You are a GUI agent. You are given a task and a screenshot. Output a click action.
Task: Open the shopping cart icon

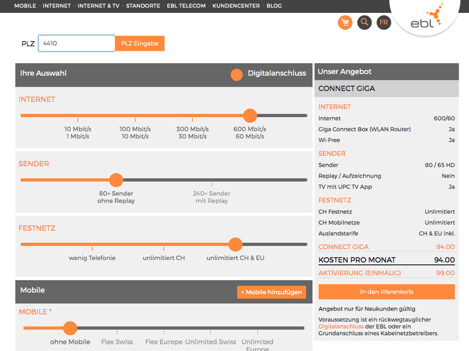(x=345, y=22)
